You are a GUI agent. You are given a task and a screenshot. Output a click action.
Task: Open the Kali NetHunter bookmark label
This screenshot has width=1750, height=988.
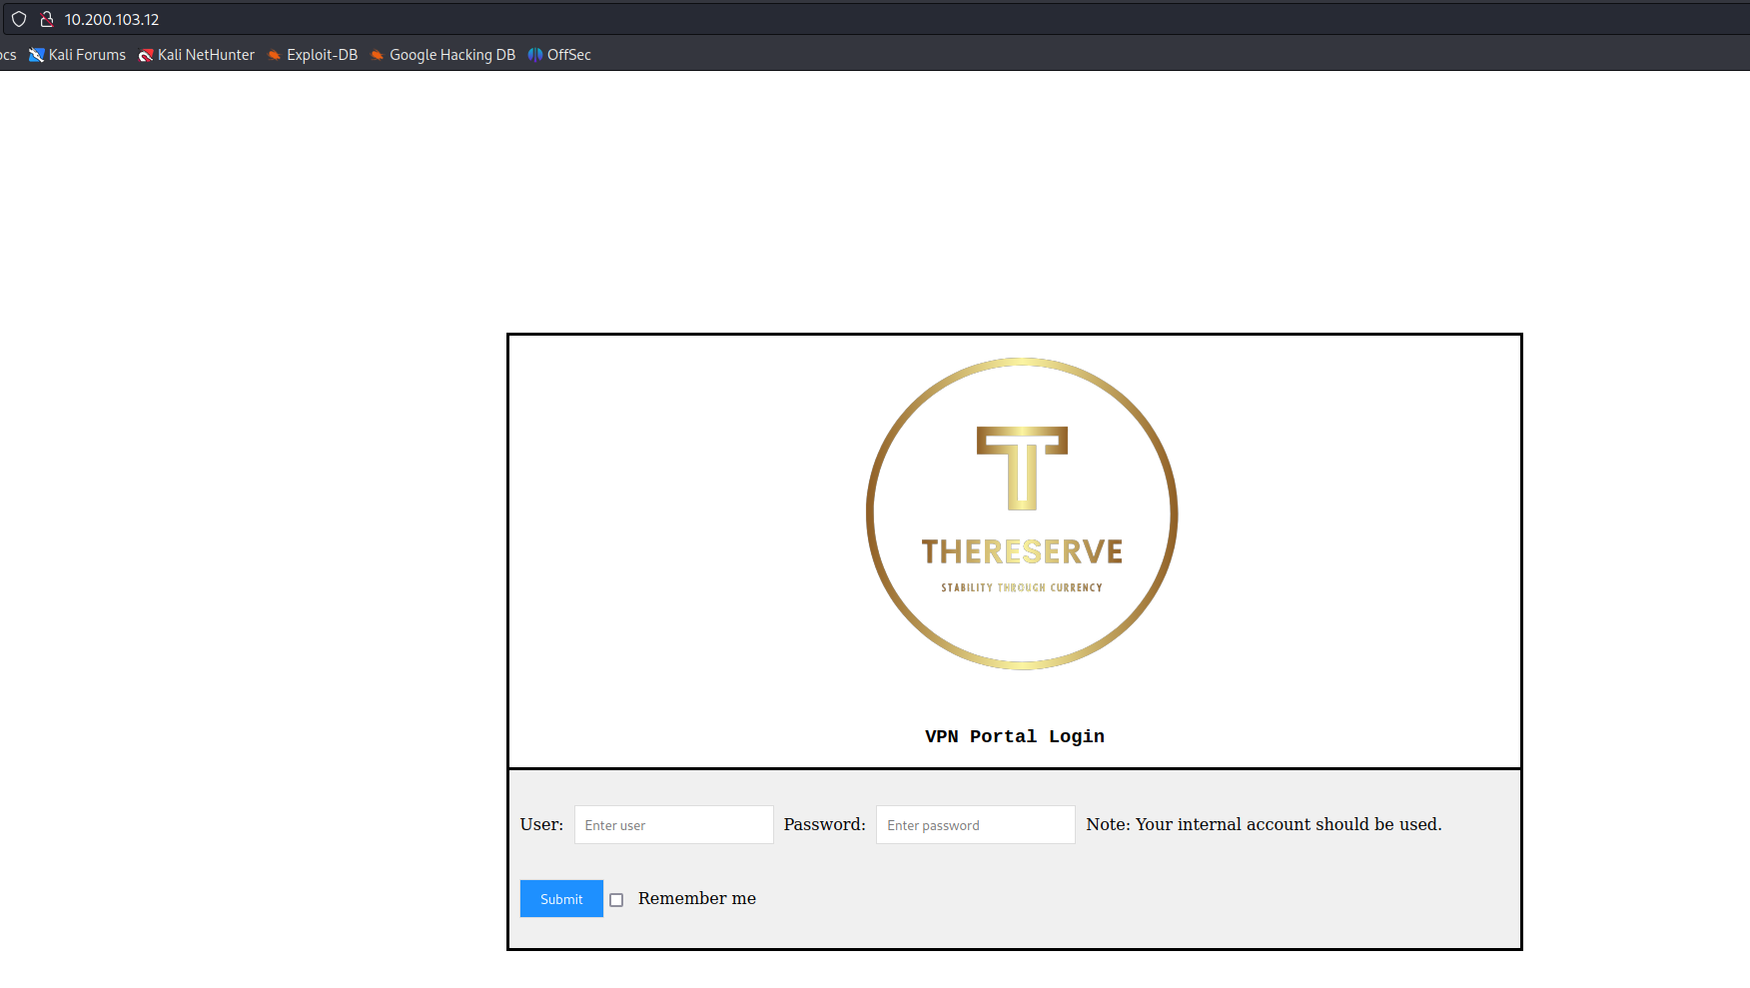point(206,55)
